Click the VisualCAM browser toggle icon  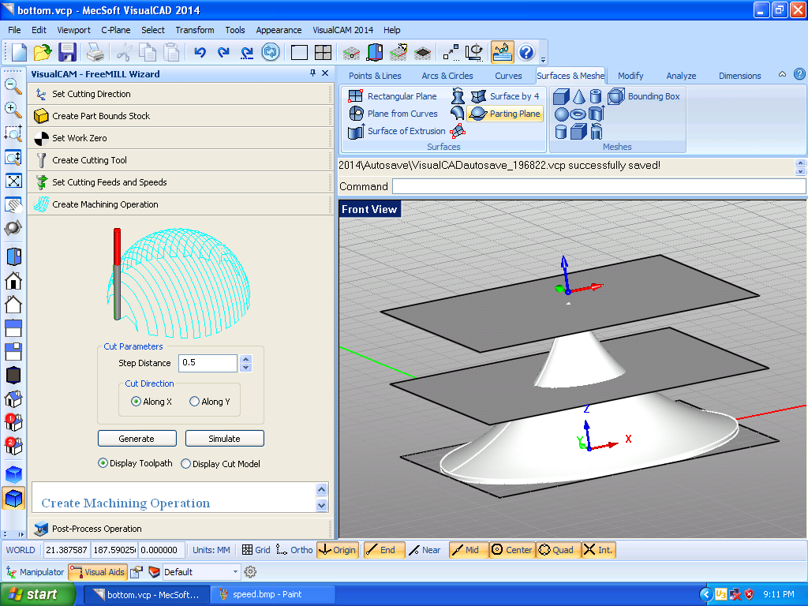[x=502, y=52]
